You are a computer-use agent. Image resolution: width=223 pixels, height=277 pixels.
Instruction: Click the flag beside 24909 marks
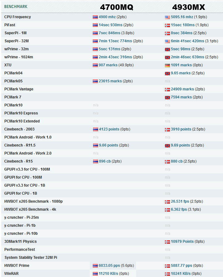pos(167,89)
